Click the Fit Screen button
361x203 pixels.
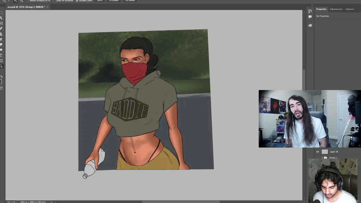coord(114,1)
